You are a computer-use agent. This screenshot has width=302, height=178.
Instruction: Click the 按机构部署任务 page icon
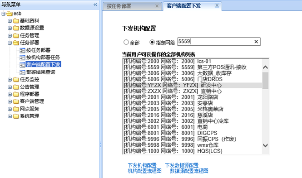coord(22,58)
